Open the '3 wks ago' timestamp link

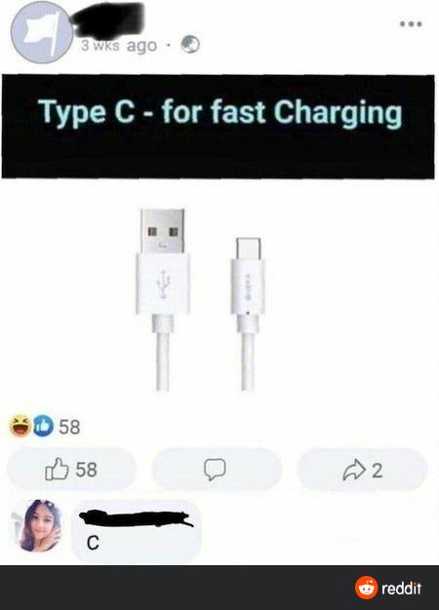[x=119, y=46]
